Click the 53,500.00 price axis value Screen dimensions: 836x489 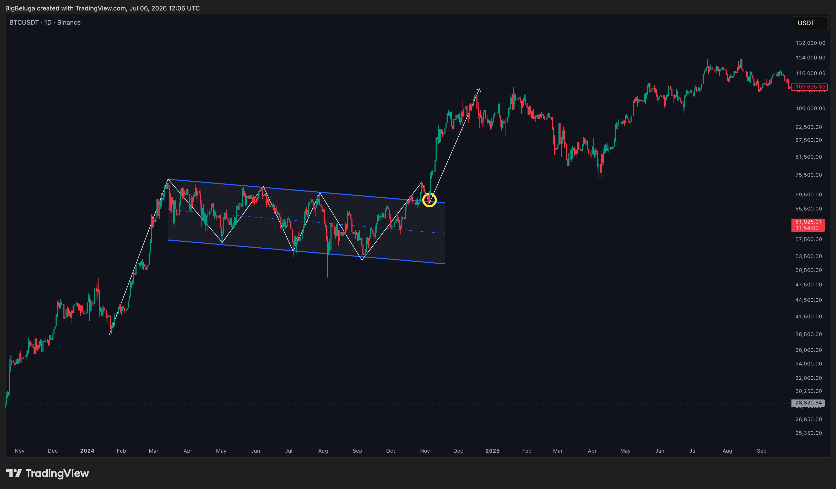pos(808,257)
